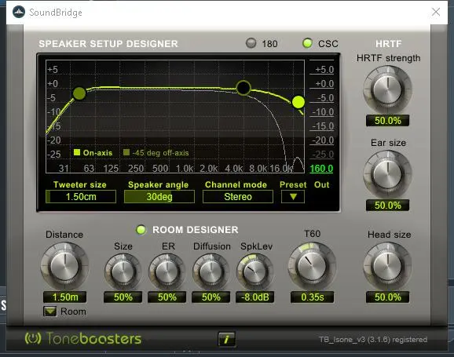
Task: Click the Speaker angle 30deg field
Action: tap(159, 197)
